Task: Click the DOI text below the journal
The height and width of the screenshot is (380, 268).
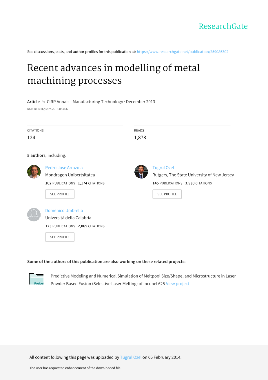Action: (x=48, y=109)
